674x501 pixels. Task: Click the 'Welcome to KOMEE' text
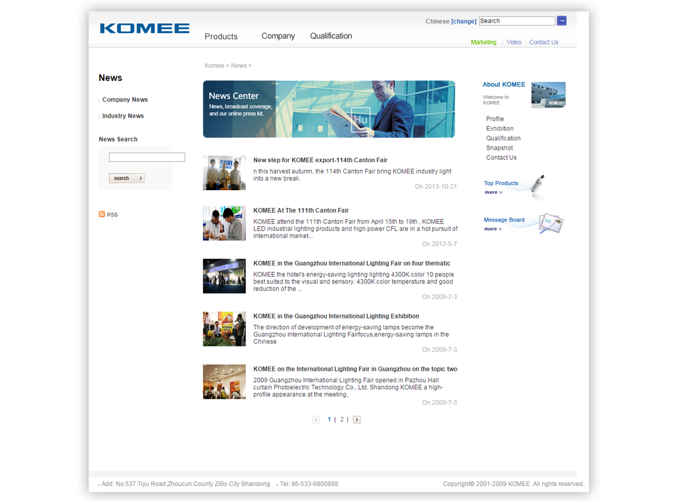coord(496,100)
